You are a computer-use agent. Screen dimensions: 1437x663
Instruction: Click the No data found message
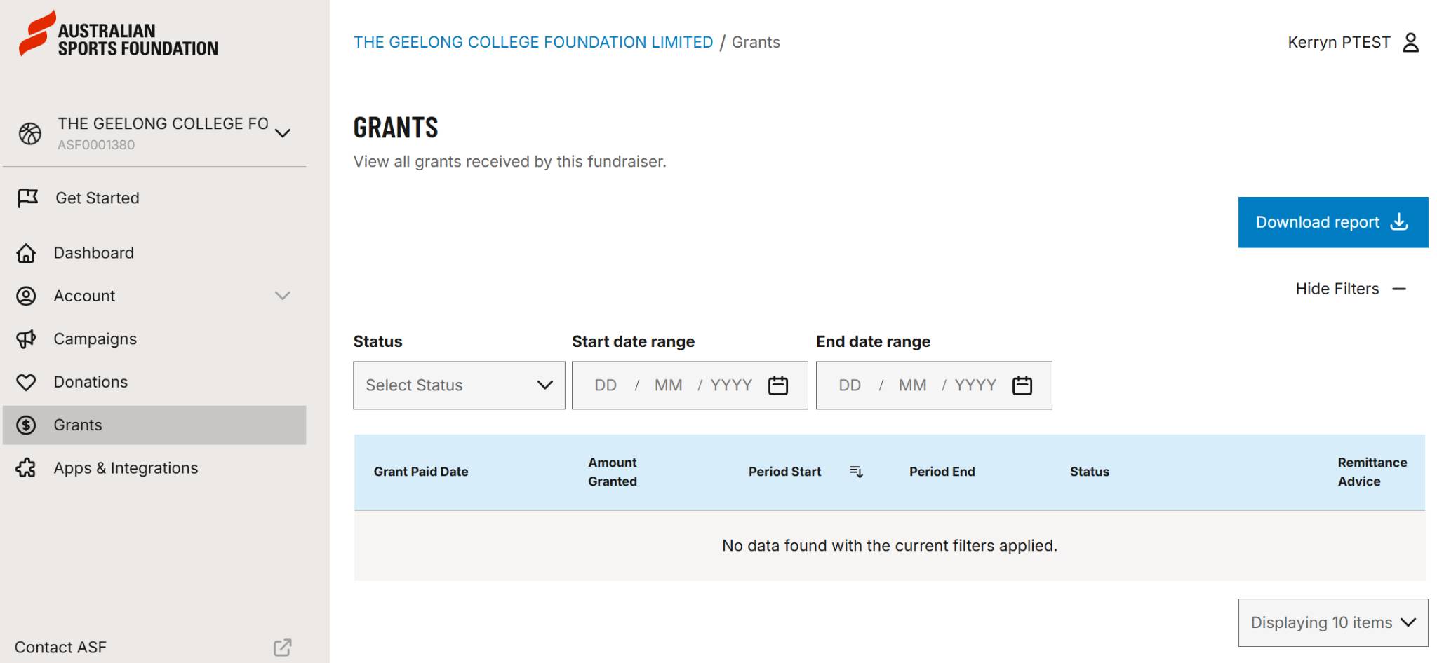point(890,546)
